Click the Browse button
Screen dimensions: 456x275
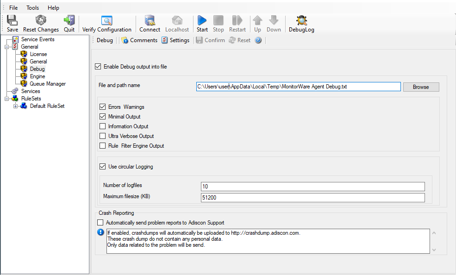click(420, 87)
